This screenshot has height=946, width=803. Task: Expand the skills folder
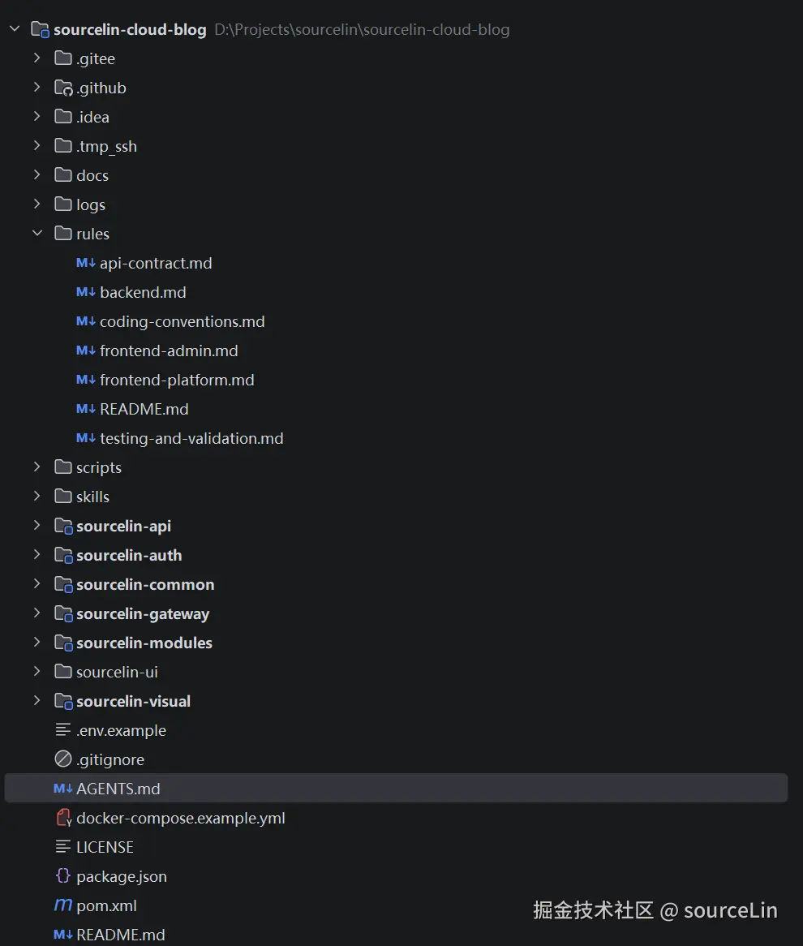[x=37, y=496]
